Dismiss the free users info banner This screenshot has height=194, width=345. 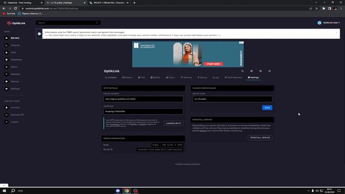click(336, 32)
